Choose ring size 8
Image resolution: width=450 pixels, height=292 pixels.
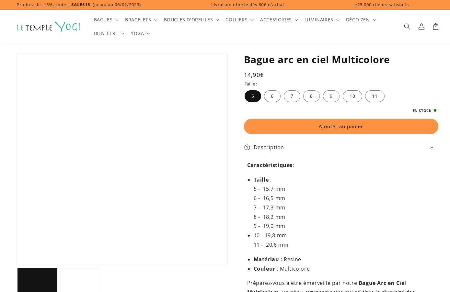tap(311, 96)
